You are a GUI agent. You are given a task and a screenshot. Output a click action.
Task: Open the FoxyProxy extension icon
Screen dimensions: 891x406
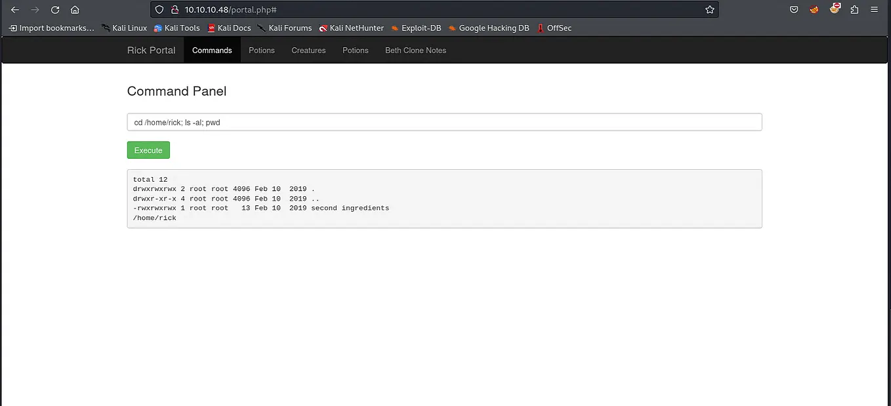tap(814, 9)
